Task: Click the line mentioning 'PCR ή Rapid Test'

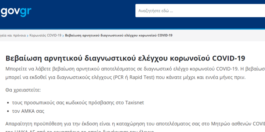Action: pyautogui.click(x=125, y=78)
